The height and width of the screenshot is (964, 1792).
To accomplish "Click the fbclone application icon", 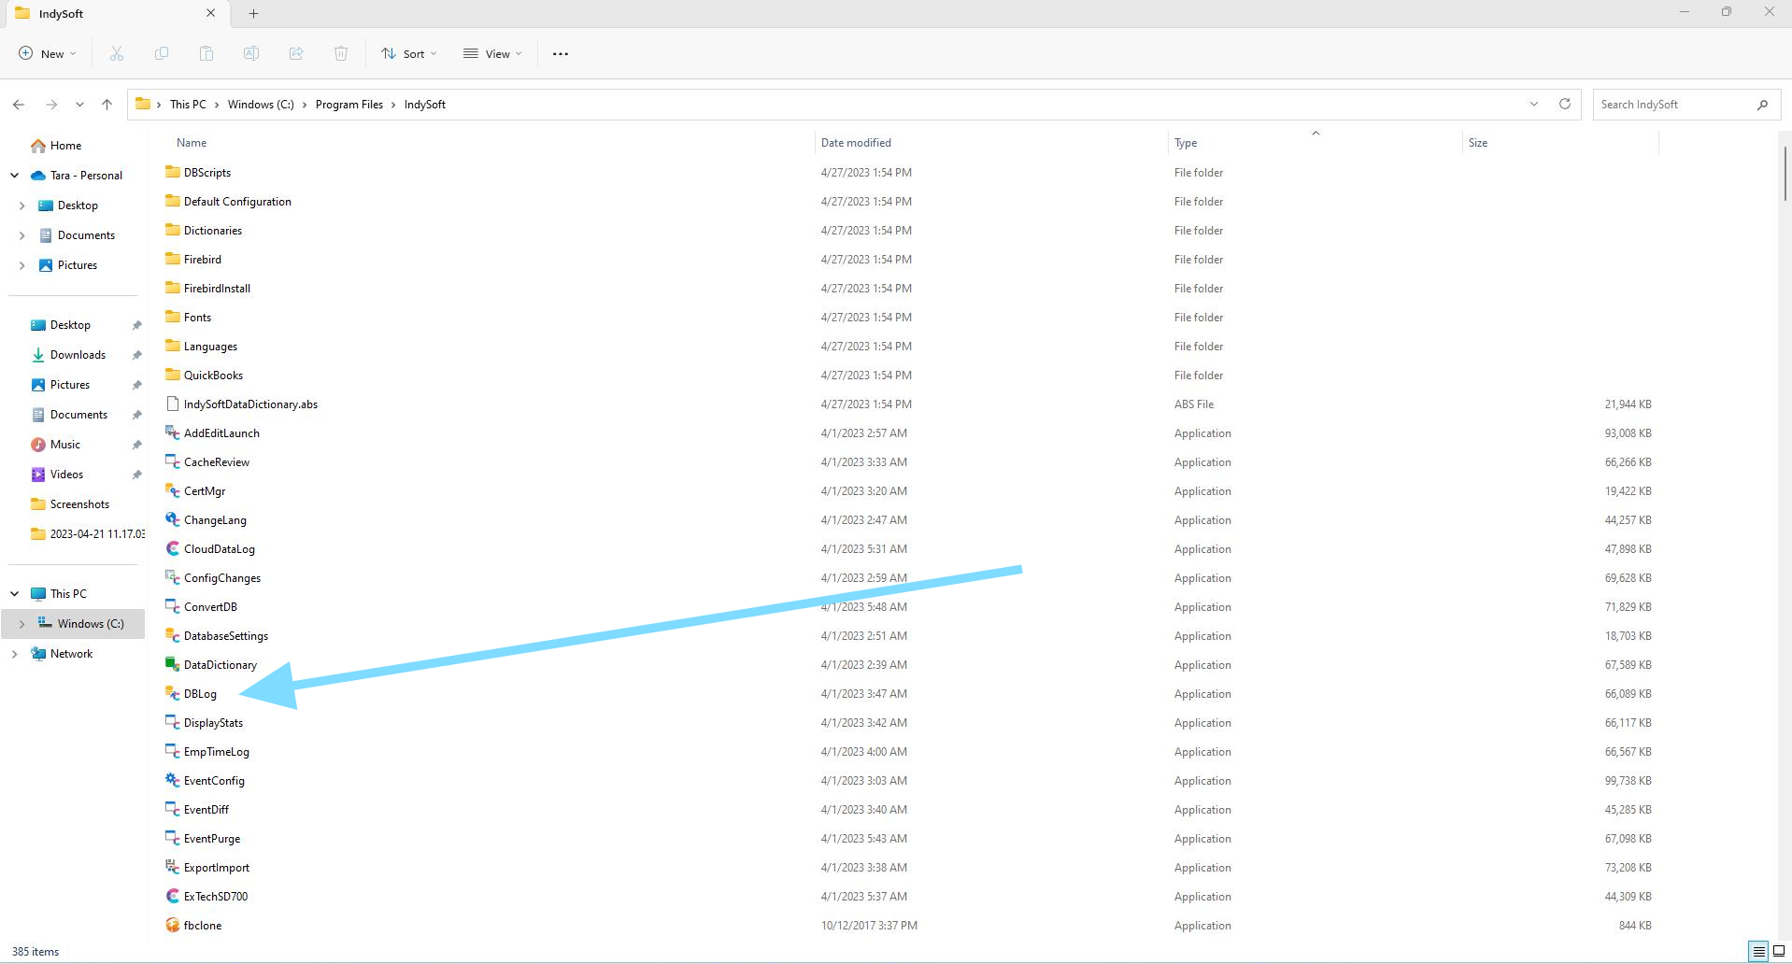I will click(x=172, y=925).
